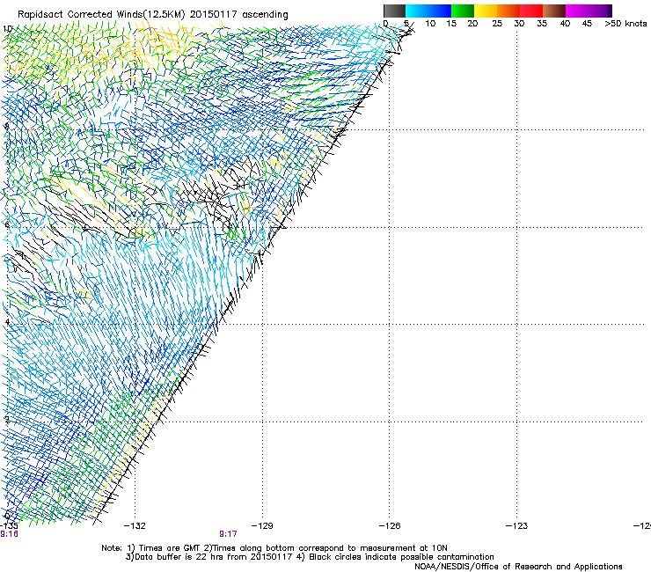This screenshot has height=572, width=651.
Task: Click the '-132' longitude axis label
Action: tap(135, 526)
